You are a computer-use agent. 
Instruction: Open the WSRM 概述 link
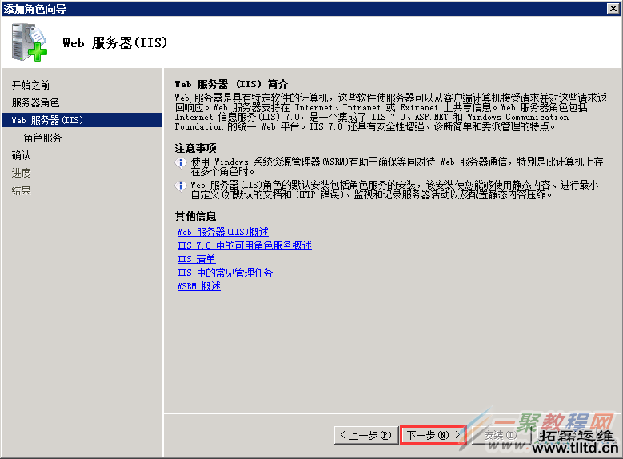pyautogui.click(x=198, y=286)
